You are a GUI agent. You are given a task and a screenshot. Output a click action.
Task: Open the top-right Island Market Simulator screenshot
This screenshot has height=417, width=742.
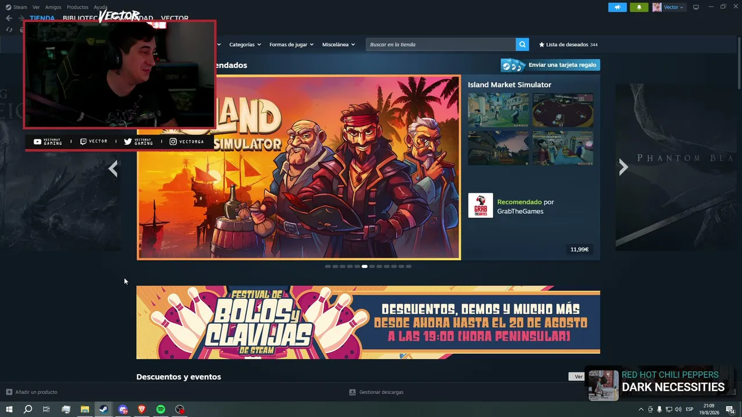tap(563, 110)
